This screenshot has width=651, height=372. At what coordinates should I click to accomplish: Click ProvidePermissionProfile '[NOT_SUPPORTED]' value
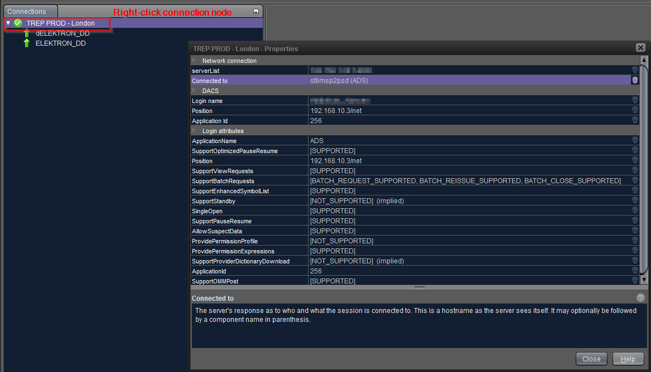[x=342, y=241]
